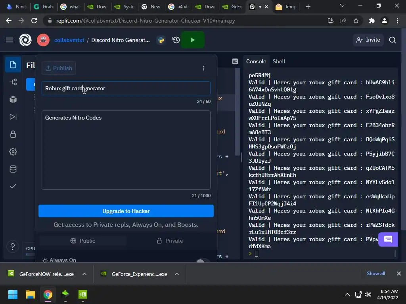Open the Chrome three-dot menu
This screenshot has height=304, width=406.
pyautogui.click(x=397, y=21)
